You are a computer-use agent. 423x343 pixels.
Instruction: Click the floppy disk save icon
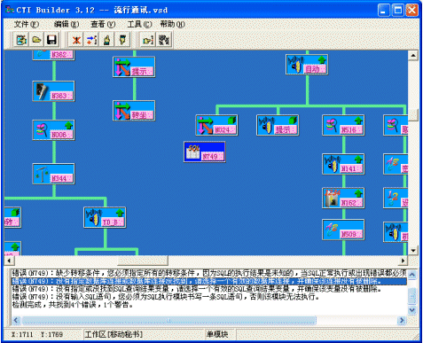51,40
